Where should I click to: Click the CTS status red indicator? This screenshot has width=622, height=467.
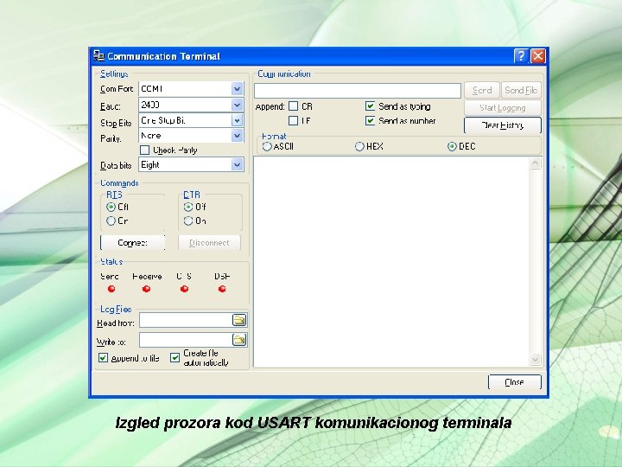[184, 289]
